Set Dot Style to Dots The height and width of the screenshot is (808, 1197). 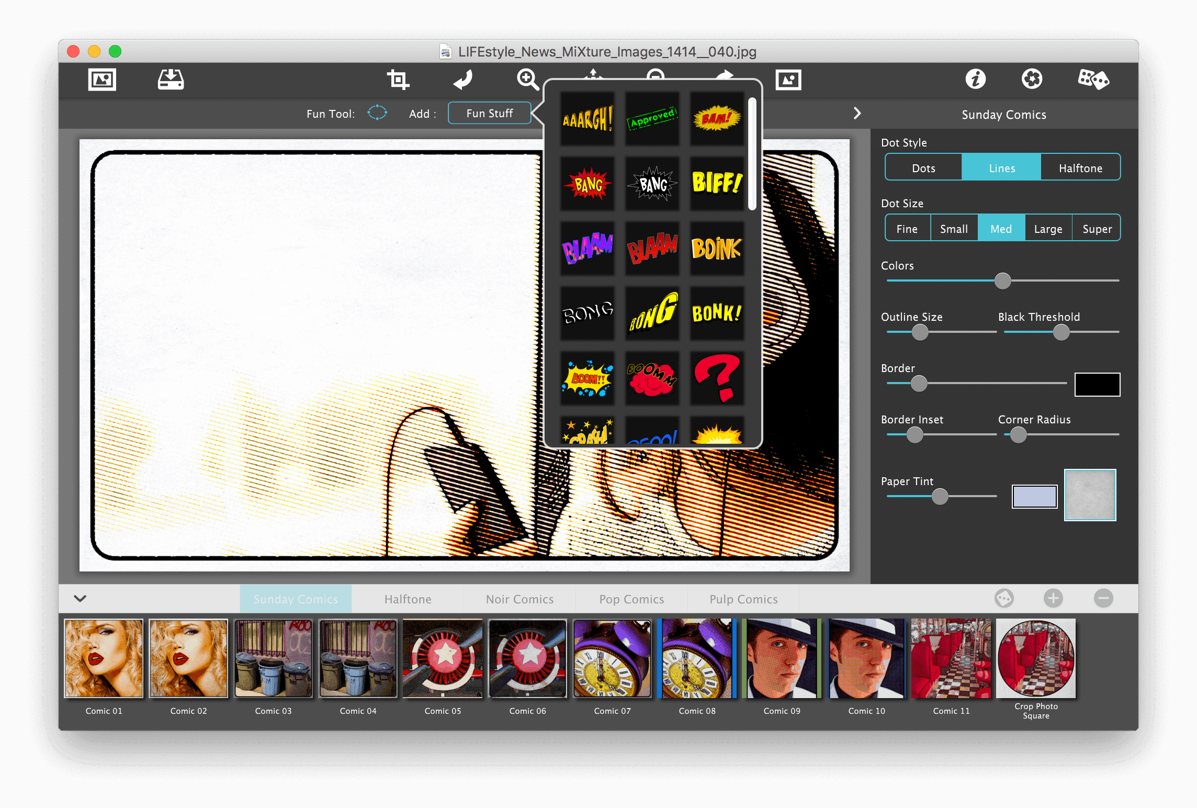923,167
